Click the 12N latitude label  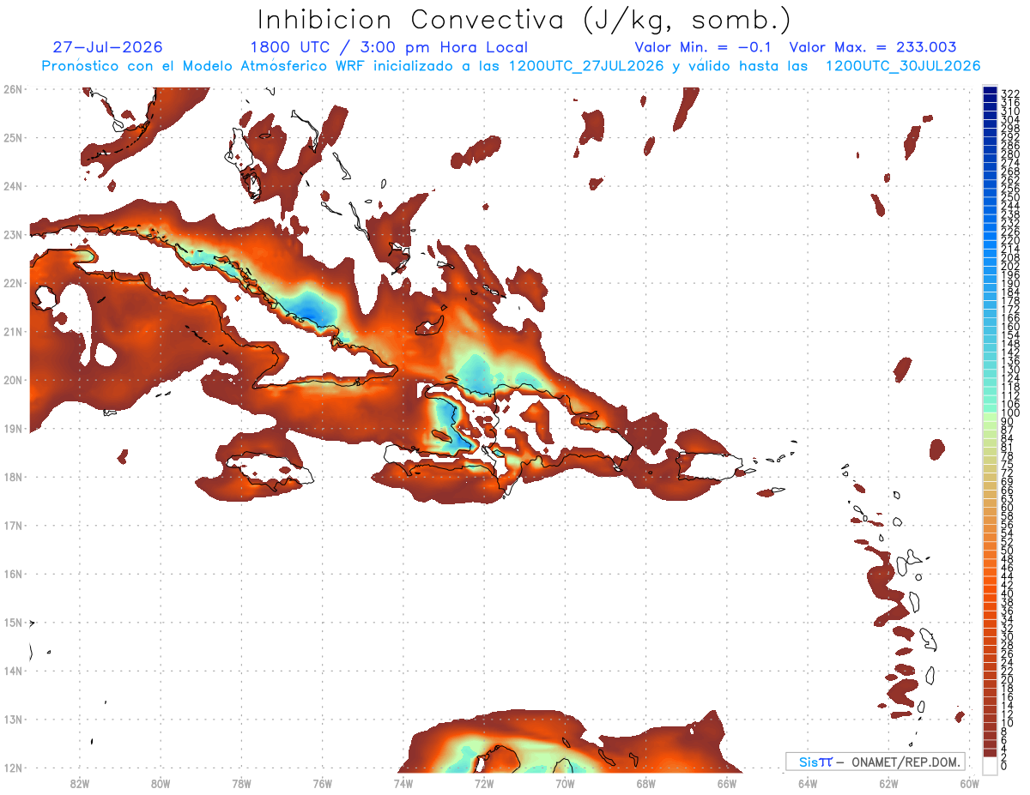pyautogui.click(x=12, y=768)
